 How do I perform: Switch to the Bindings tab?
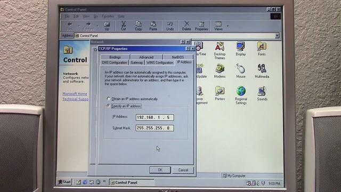115,57
